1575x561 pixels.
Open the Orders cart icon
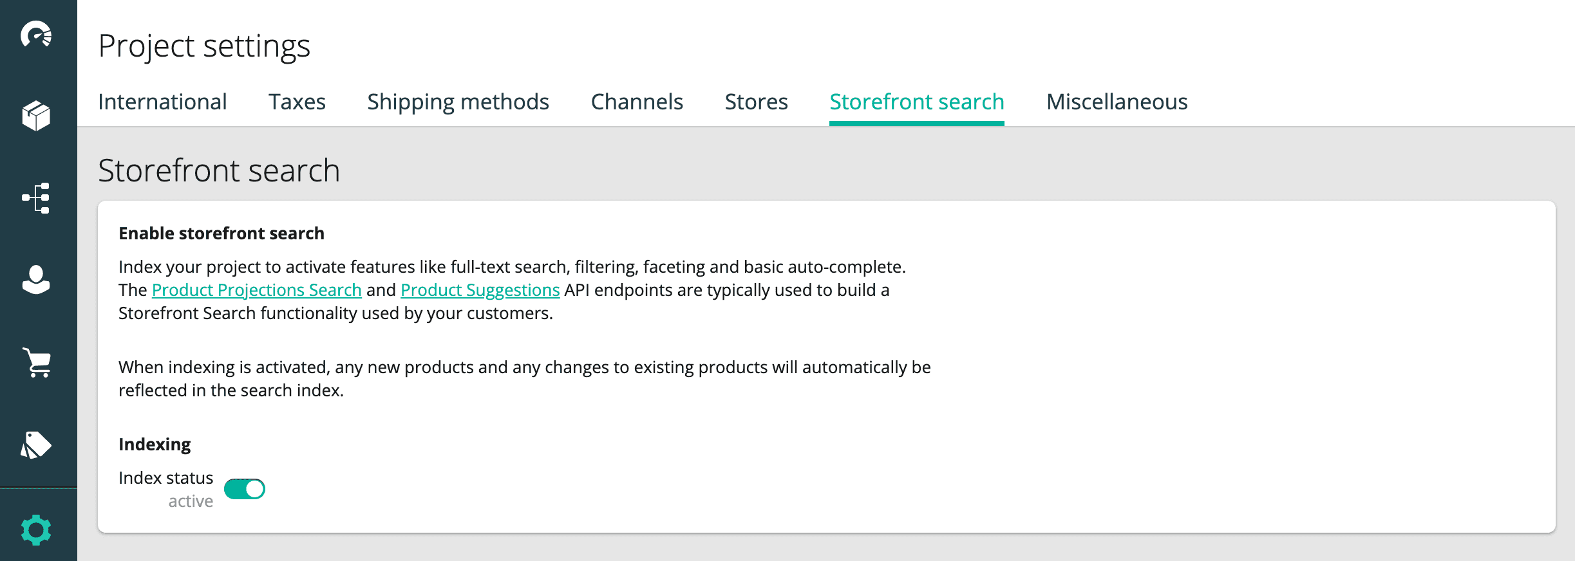37,363
